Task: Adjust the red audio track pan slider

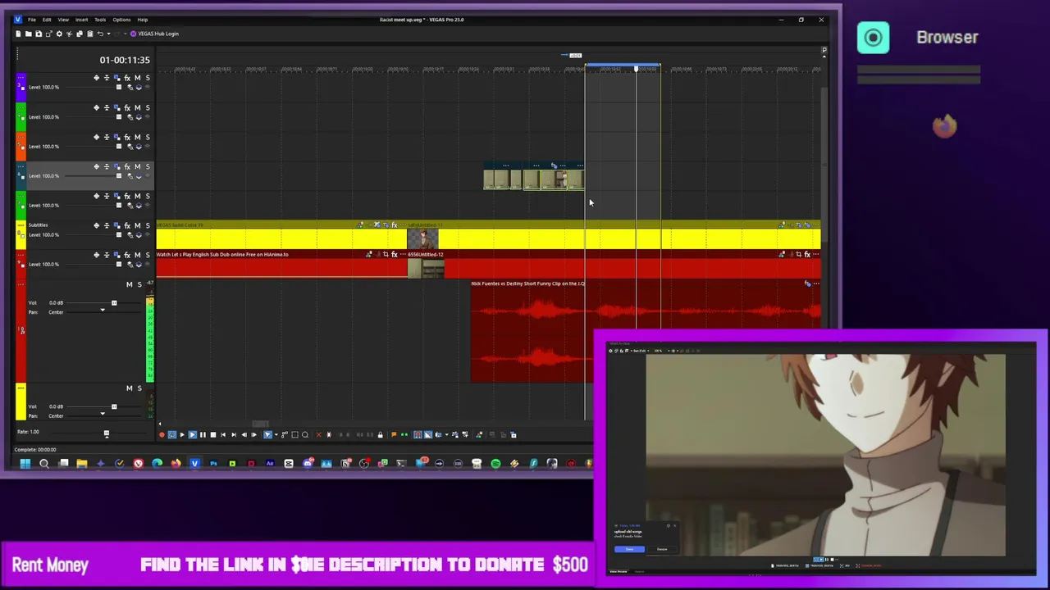Action: tap(103, 310)
